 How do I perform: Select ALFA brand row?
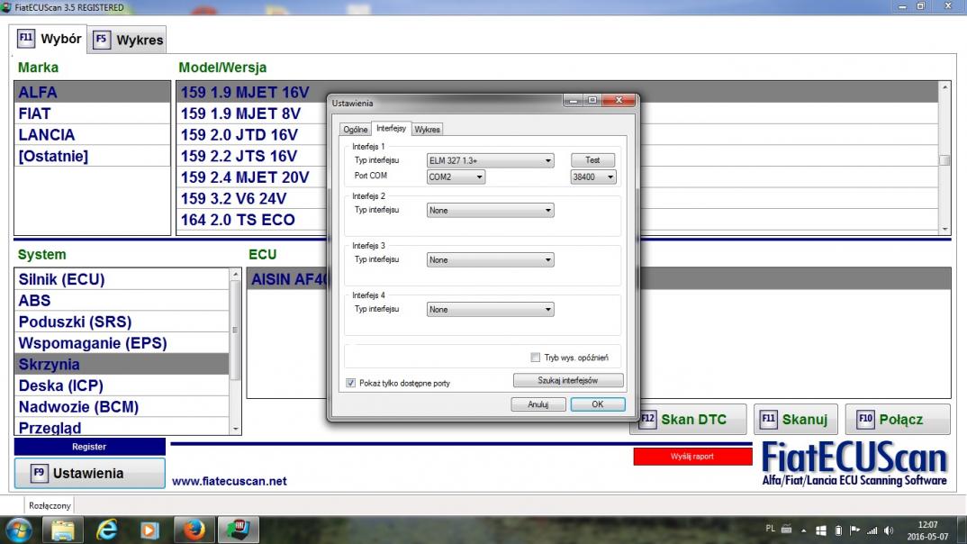(92, 92)
